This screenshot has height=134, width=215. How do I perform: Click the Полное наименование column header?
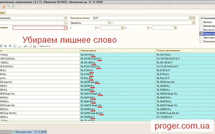click(185, 51)
